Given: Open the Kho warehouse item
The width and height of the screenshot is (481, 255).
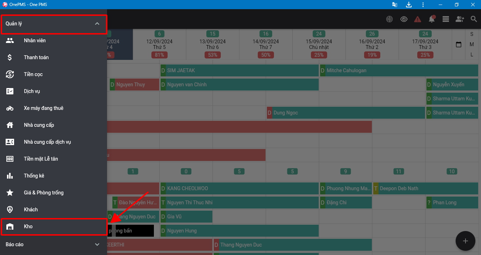Looking at the screenshot, I should (54, 226).
